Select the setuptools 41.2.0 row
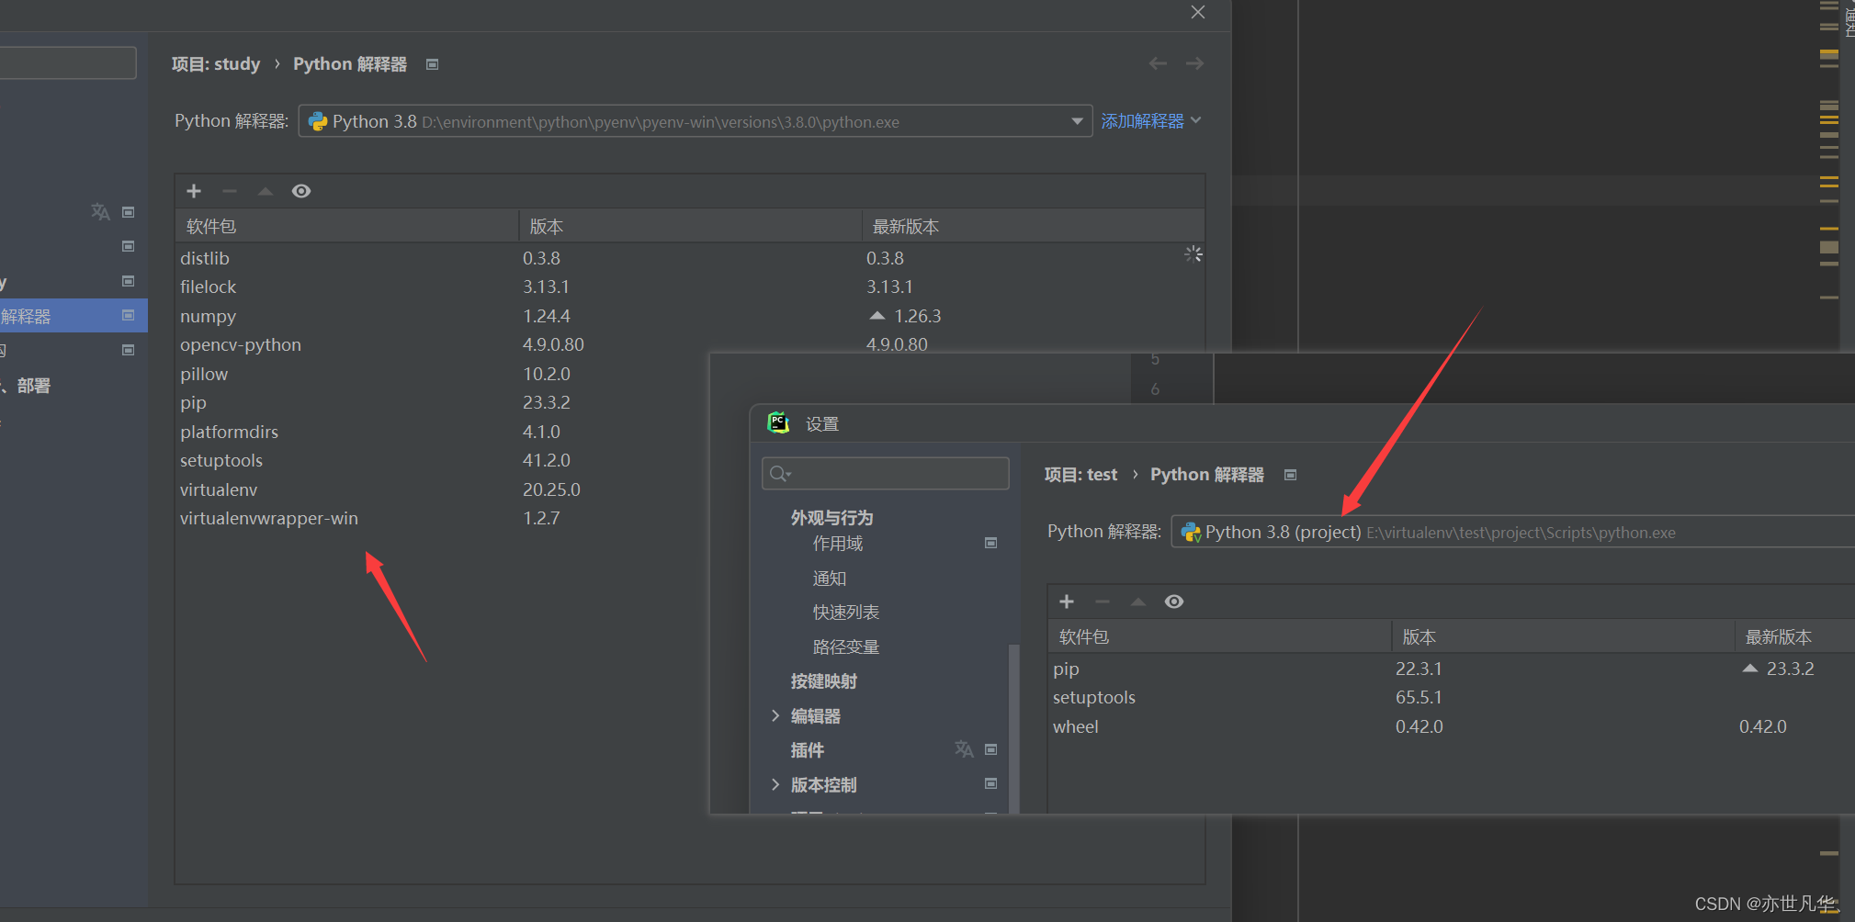This screenshot has height=922, width=1855. point(443,460)
